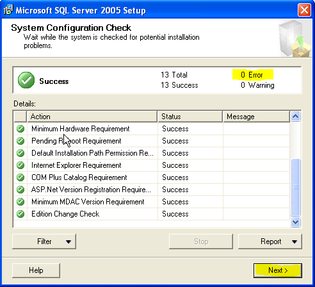
Task: Click the green check beside Pending Reboot Requirement
Action: 20,141
